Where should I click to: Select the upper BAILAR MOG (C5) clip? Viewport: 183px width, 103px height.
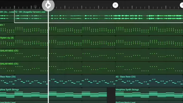(23, 55)
